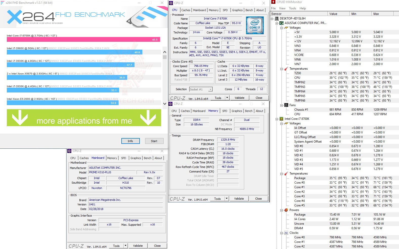This screenshot has height=249, width=399.
Task: Click the Core Speed 798.05 MHz value
Action: pyautogui.click(x=201, y=66)
